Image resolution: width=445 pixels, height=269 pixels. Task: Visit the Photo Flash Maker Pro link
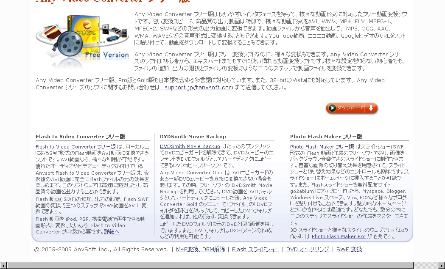339,236
